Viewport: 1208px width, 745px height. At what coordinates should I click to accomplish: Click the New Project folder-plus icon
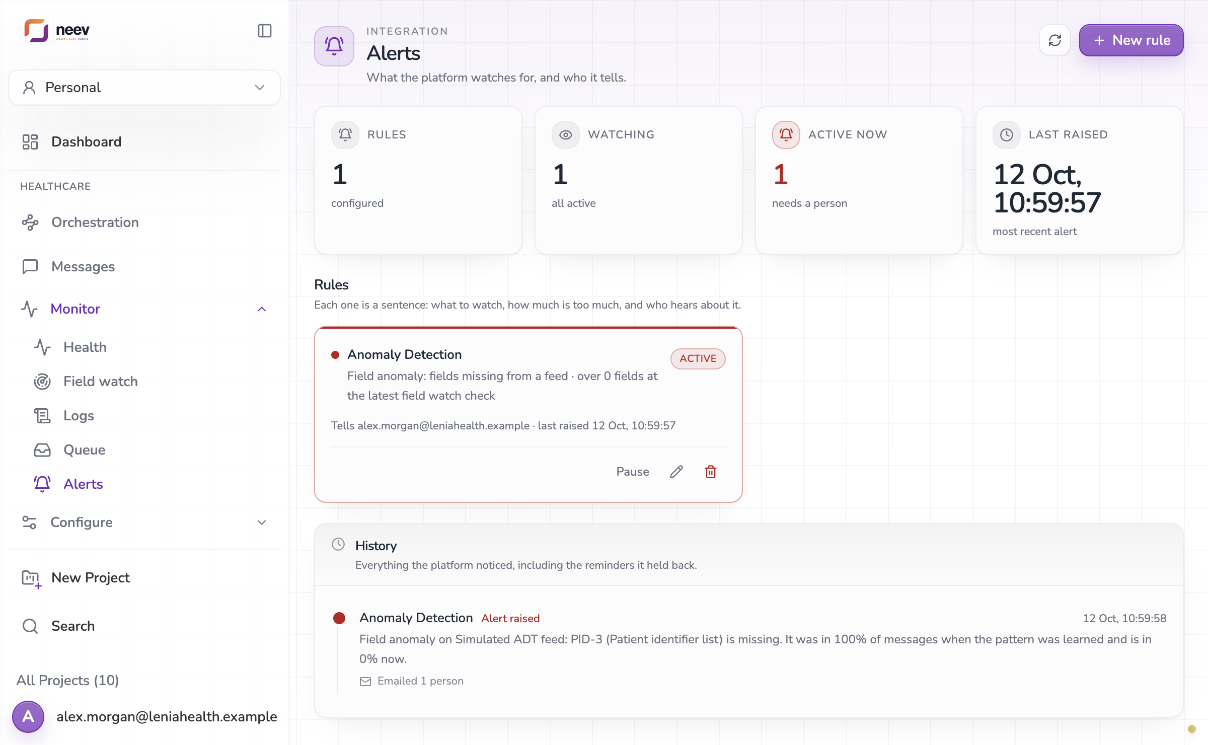click(31, 579)
